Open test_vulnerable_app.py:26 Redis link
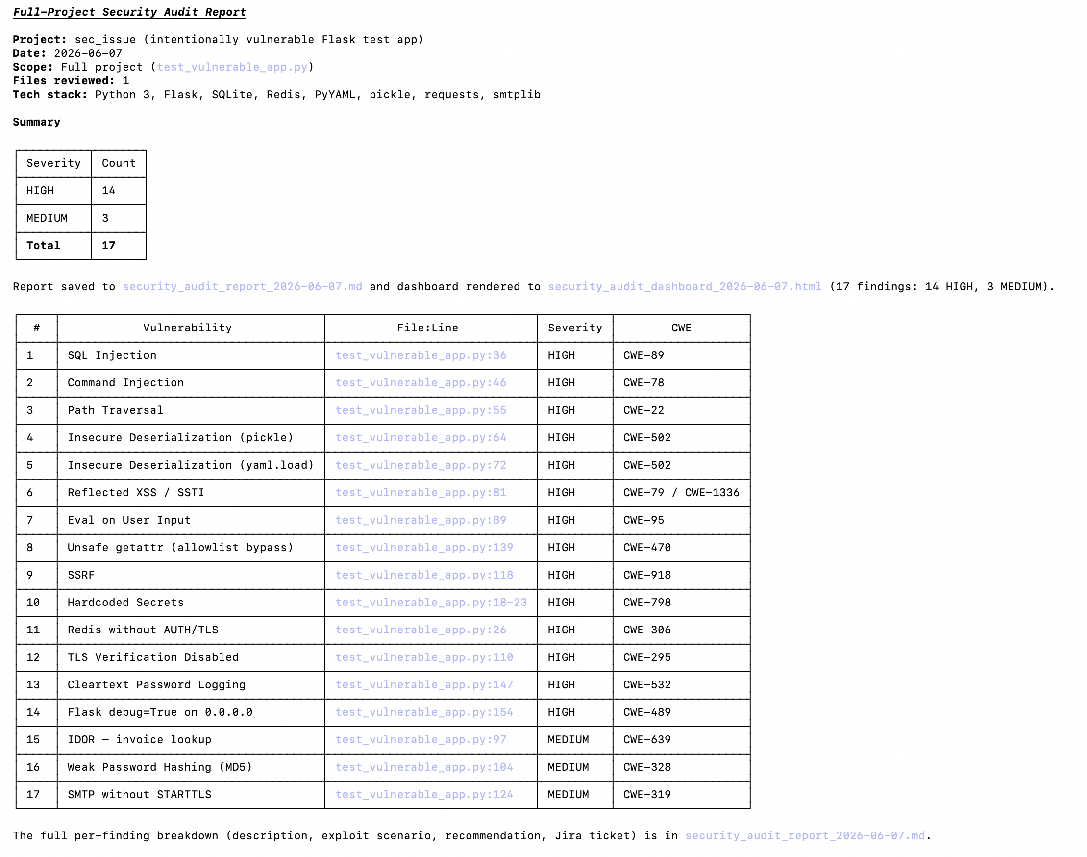Image resolution: width=1087 pixels, height=857 pixels. (x=420, y=630)
